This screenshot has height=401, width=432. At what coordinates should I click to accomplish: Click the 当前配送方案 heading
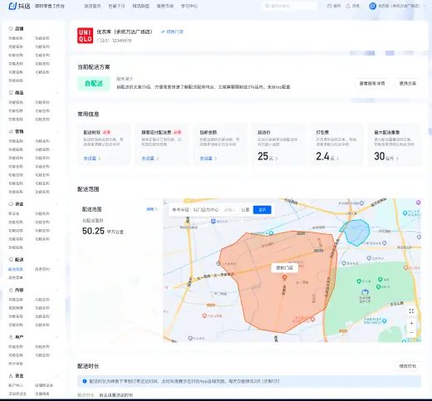click(94, 67)
